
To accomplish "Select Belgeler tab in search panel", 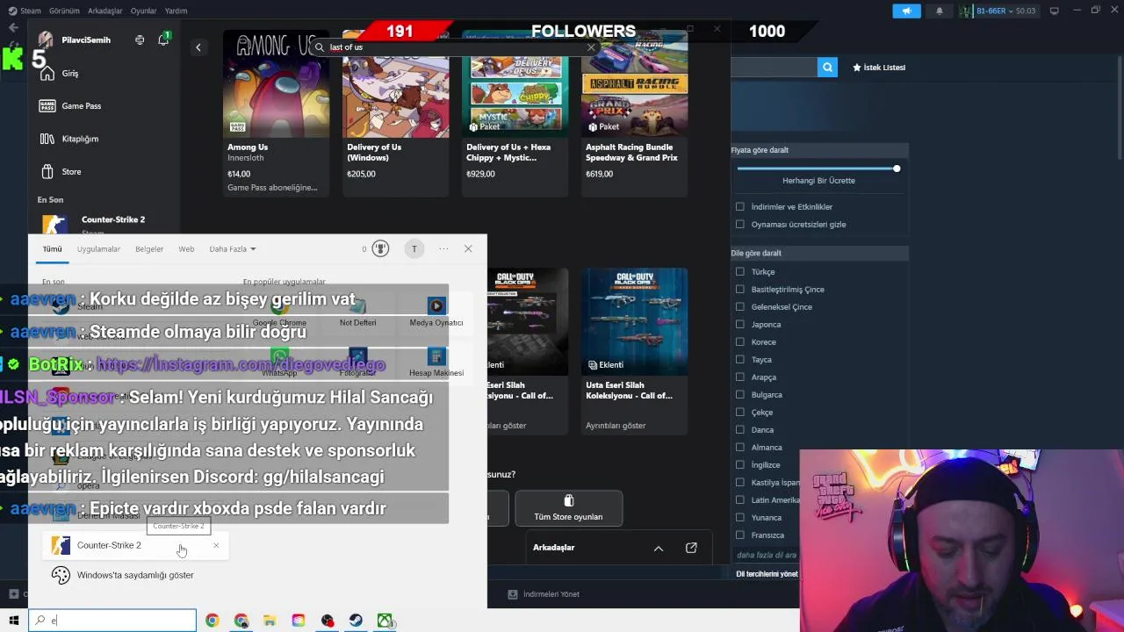I will point(149,249).
